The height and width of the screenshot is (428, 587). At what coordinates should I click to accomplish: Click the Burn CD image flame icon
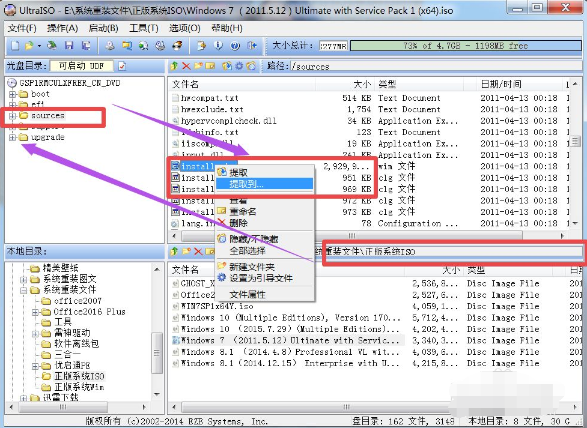[x=177, y=46]
